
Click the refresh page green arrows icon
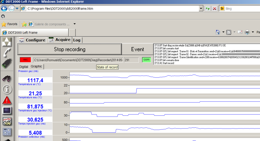[x=207, y=9]
